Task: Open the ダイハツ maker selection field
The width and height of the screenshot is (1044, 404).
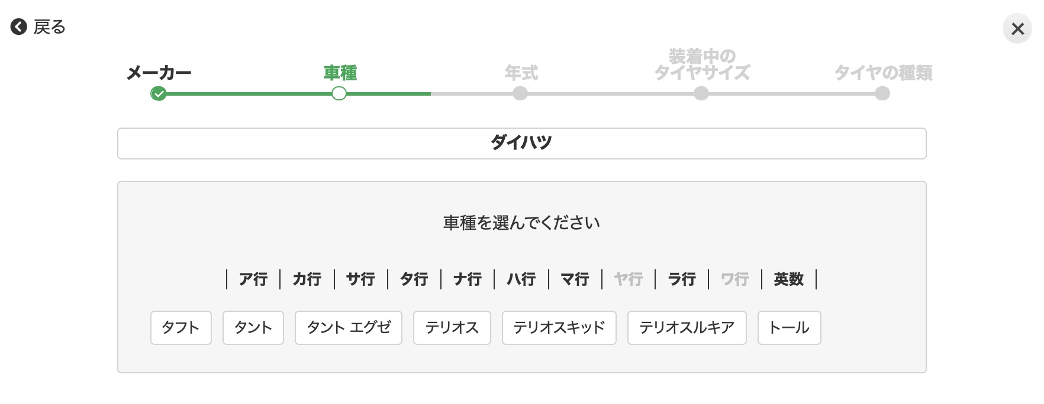Action: tap(521, 144)
